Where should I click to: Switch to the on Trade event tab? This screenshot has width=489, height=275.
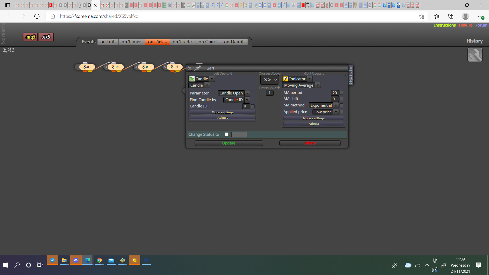click(182, 42)
